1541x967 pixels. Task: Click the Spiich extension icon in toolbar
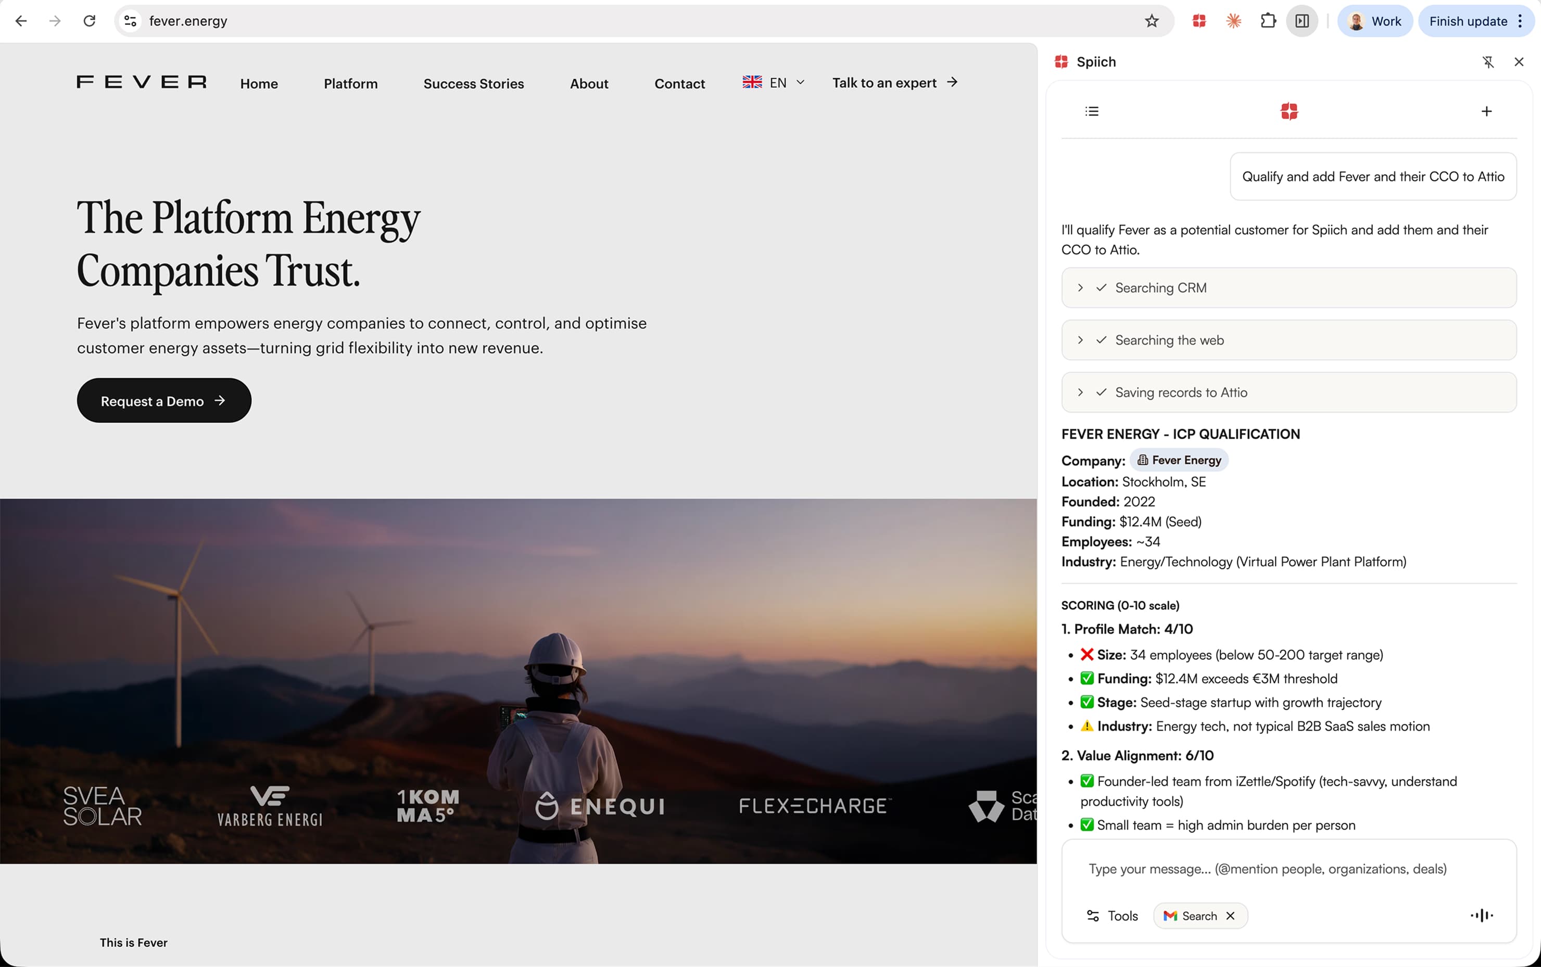pos(1199,21)
